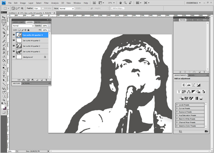The image size is (214, 153).
Task: Hide the Ian curtis A4 quarter 4 layer
Action: (14, 35)
